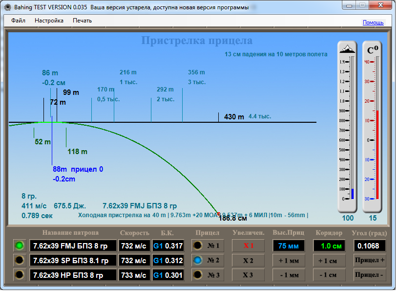This screenshot has width=398, height=292.
Task: Click the Bahing app icon in title bar
Action: [7, 8]
